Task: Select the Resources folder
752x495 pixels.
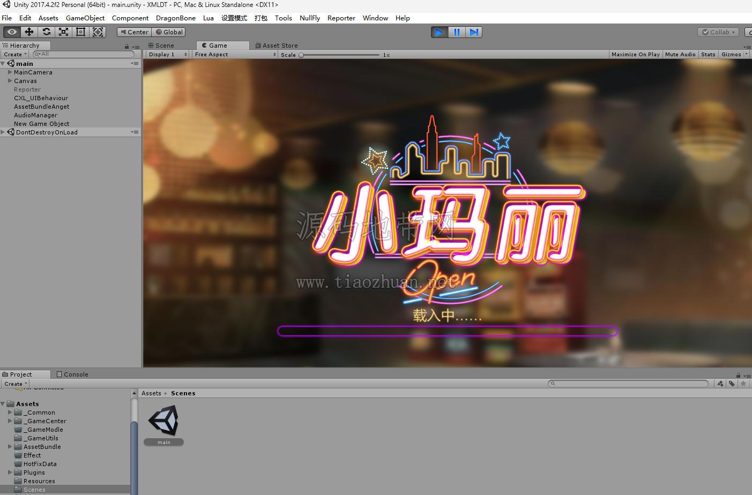Action: [39, 481]
